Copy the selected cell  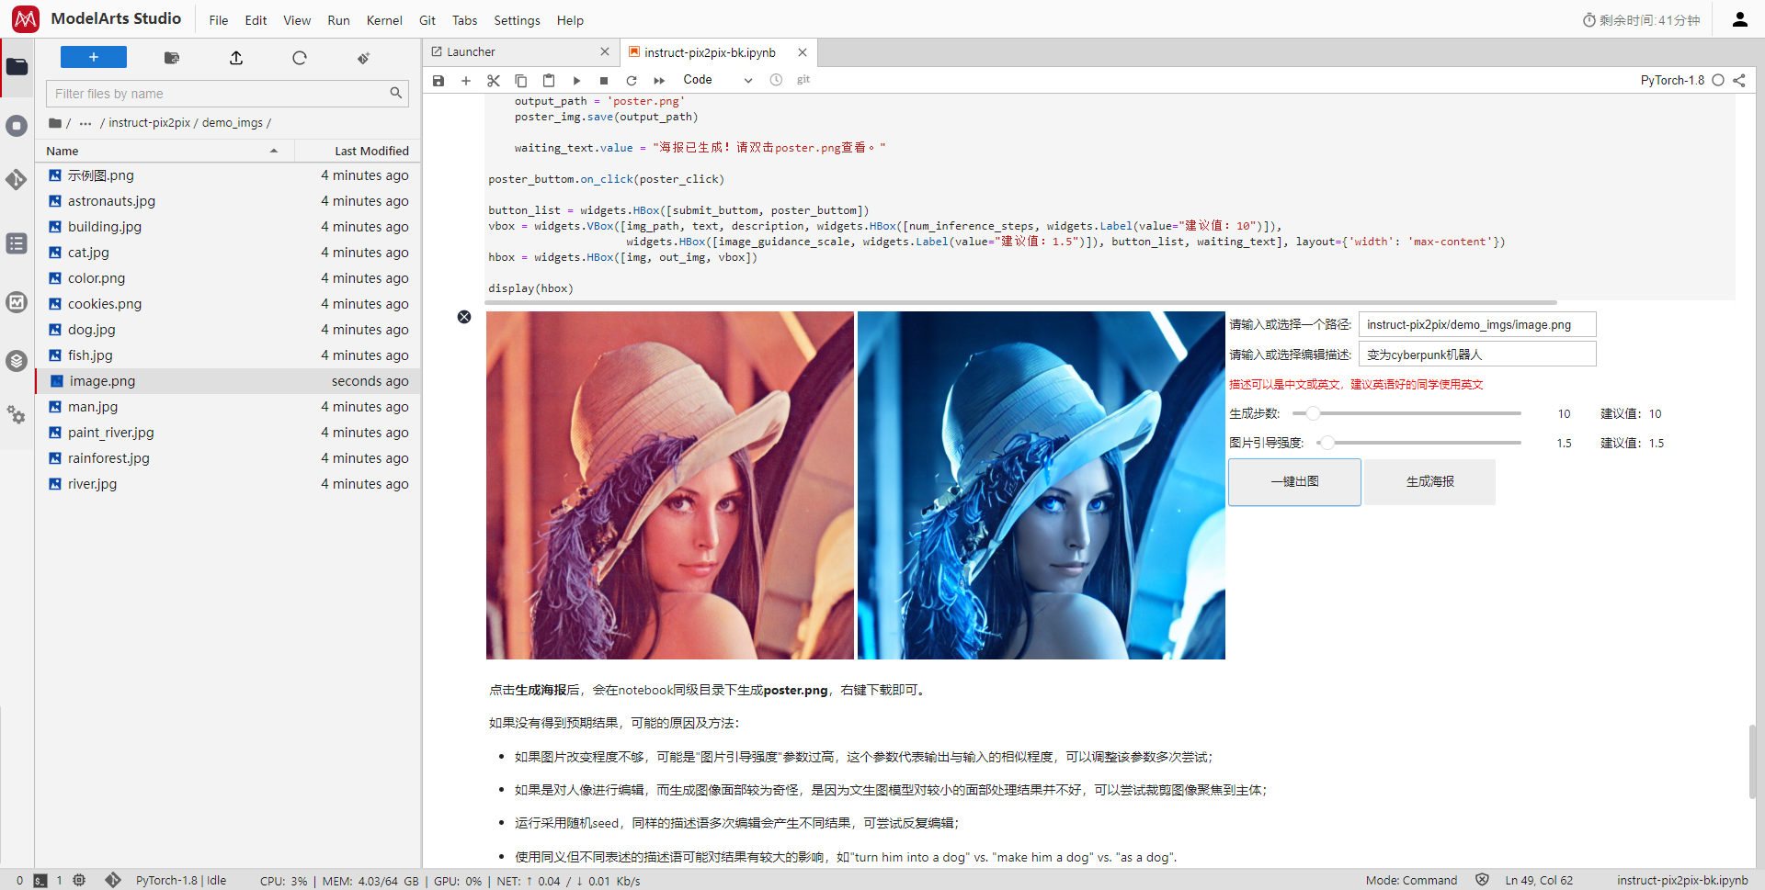pyautogui.click(x=521, y=81)
